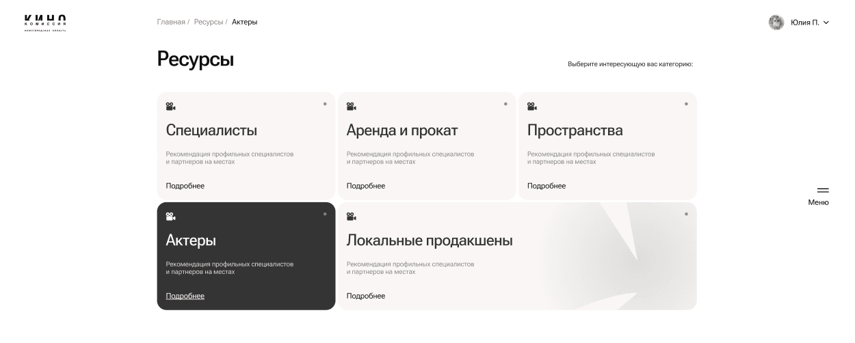Click the user avatar photo
855x343 pixels.
(776, 23)
